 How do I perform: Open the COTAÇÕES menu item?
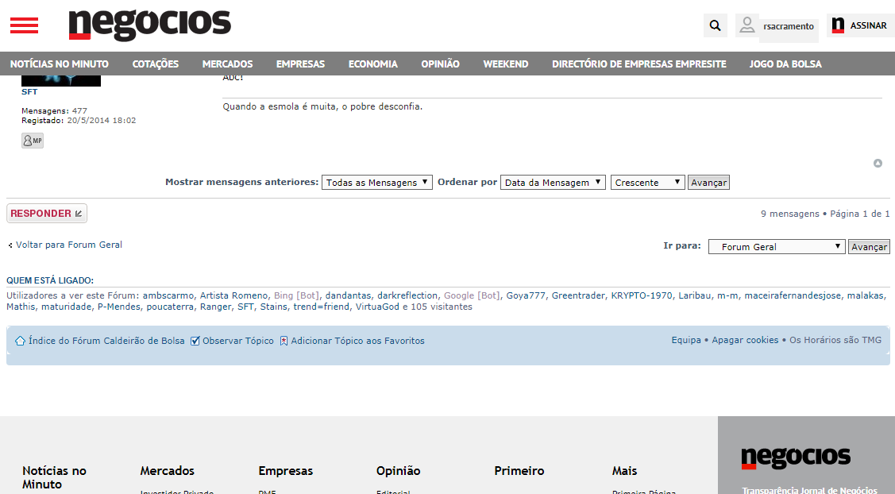(156, 64)
